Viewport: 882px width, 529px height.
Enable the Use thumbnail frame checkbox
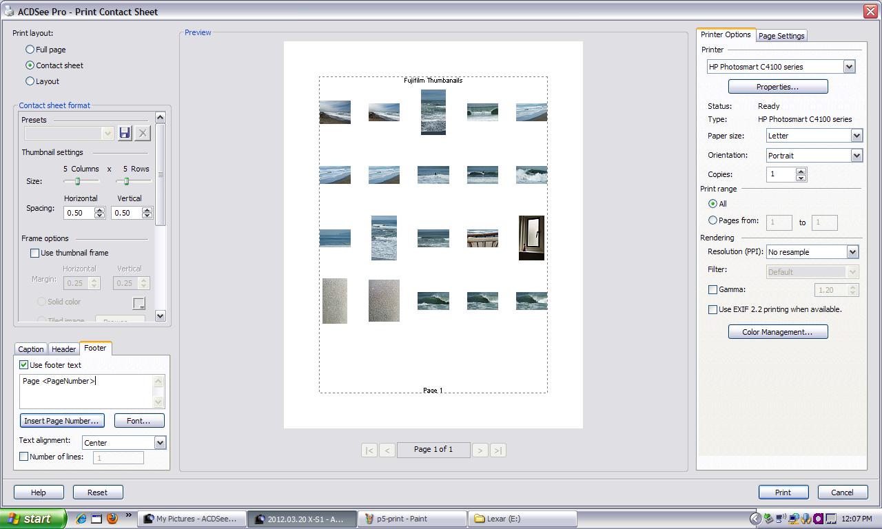pyautogui.click(x=34, y=253)
